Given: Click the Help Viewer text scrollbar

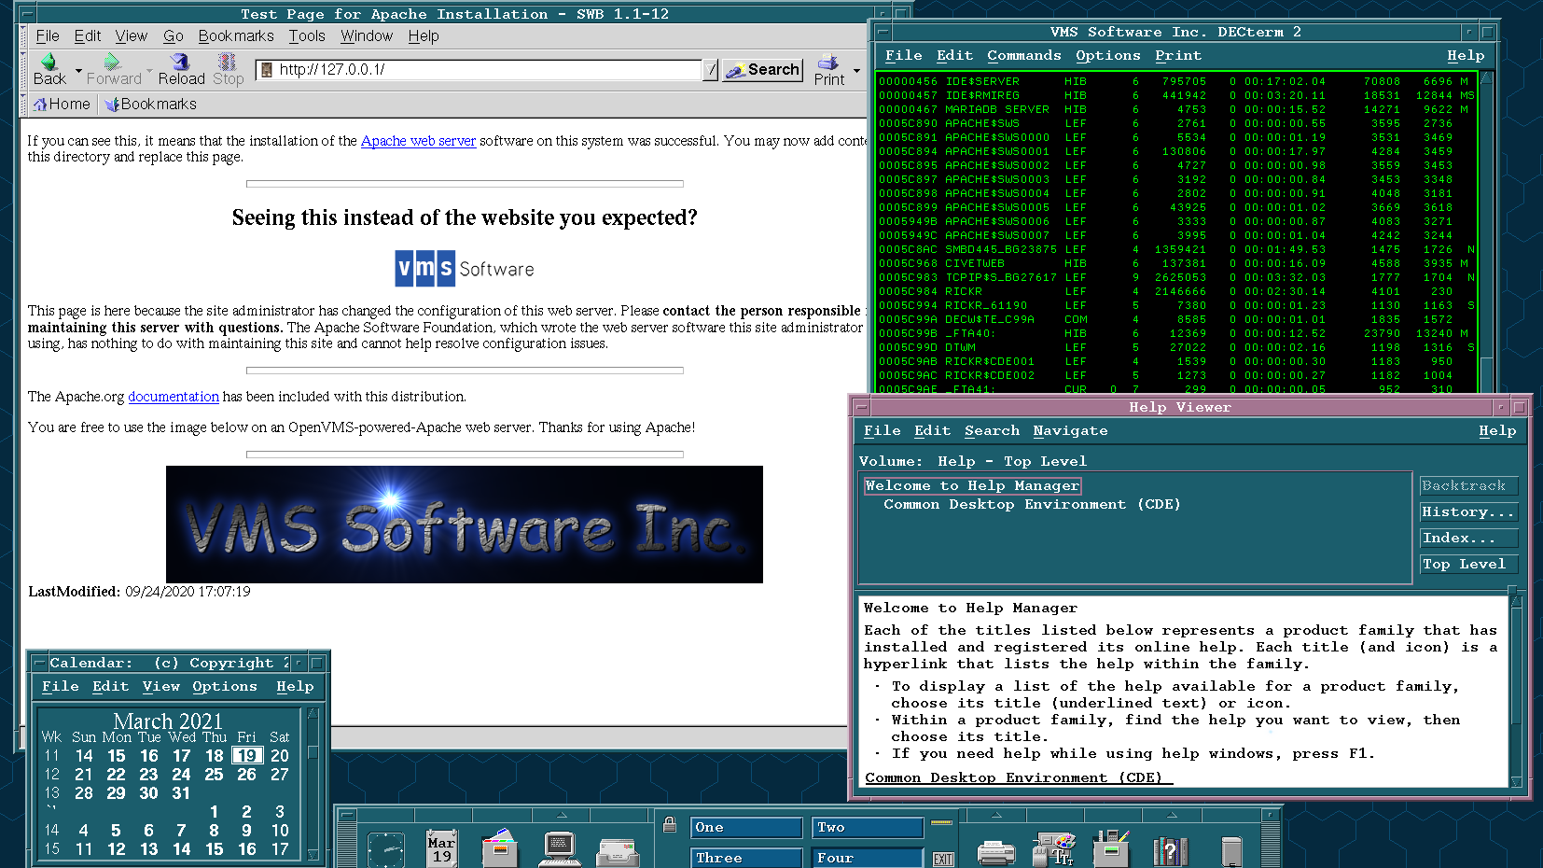Looking at the screenshot, I should [1516, 692].
